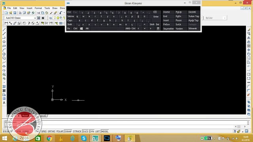Open the ByColor dropdown
The height and width of the screenshot is (142, 253).
[x=215, y=18]
